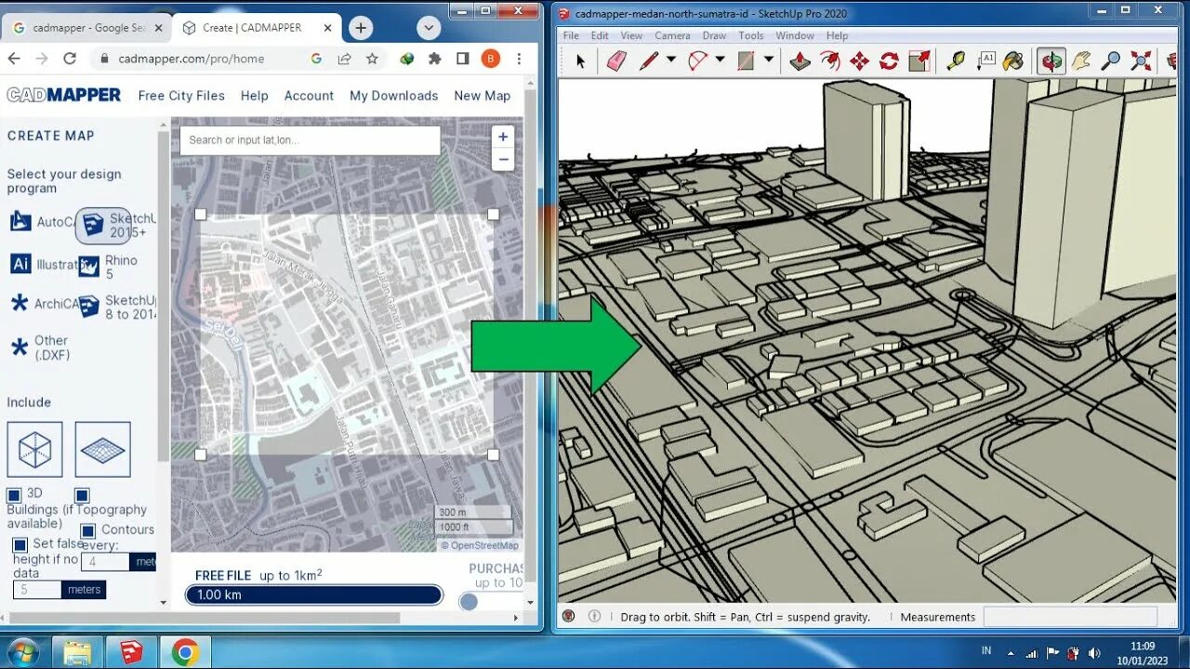The height and width of the screenshot is (669, 1190).
Task: Open the Line tool dropdown arrow
Action: (669, 60)
